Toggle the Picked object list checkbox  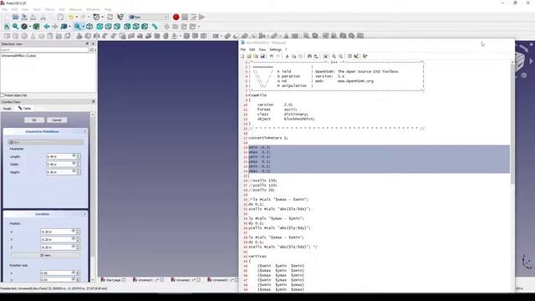[2, 95]
